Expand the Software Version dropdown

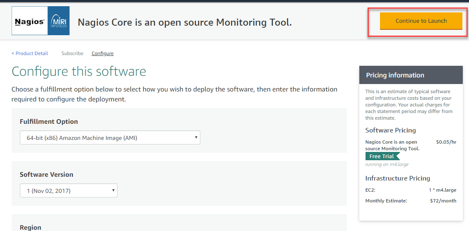click(69, 191)
